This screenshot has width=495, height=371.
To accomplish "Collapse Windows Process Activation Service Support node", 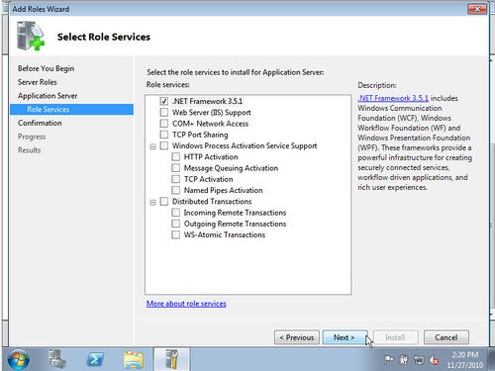I will tap(152, 146).
